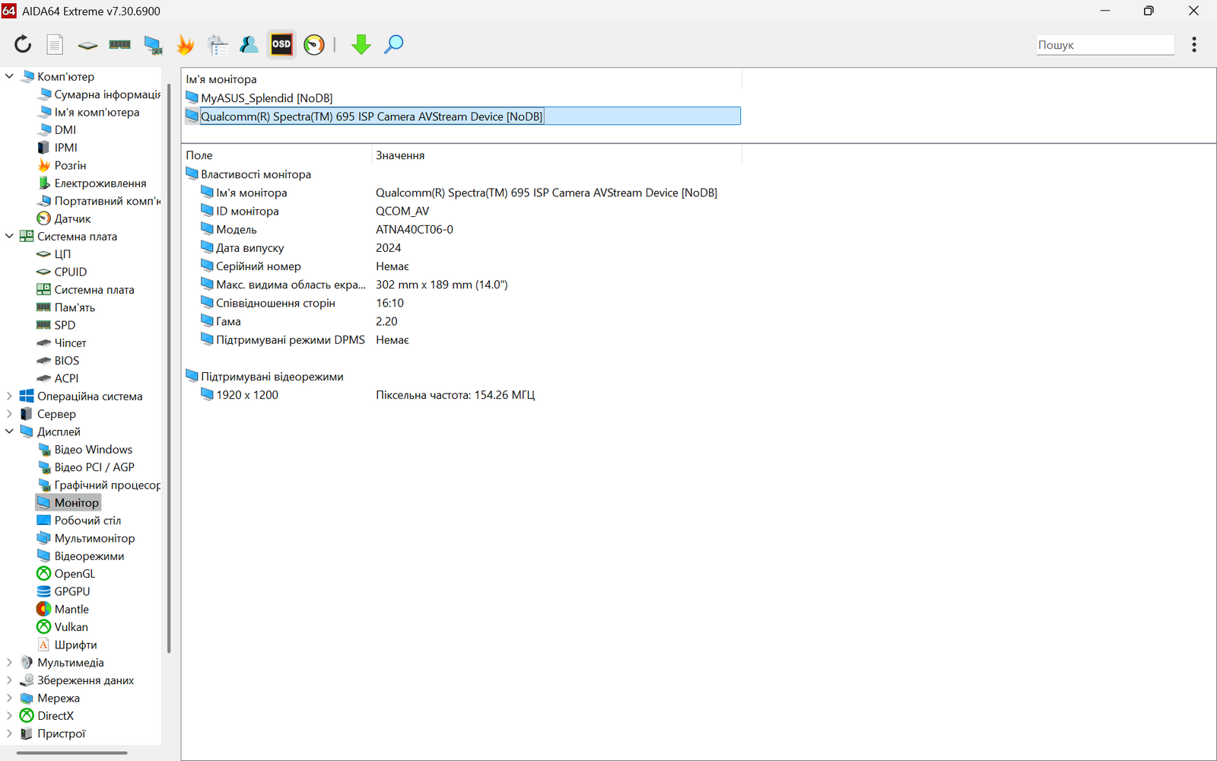1217x761 pixels.
Task: Select Сумарна інформація in the tree
Action: click(99, 94)
